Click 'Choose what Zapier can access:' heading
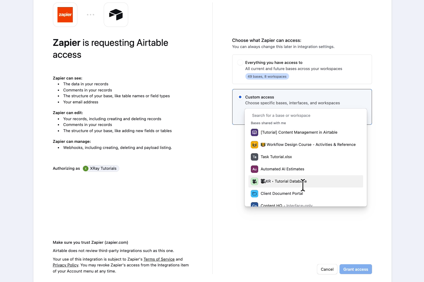Screen dimensions: 424x282 [x=266, y=40]
